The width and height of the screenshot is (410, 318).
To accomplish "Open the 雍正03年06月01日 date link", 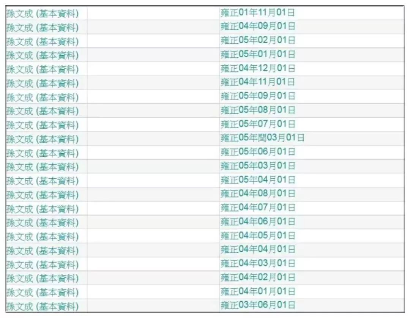I will 258,305.
